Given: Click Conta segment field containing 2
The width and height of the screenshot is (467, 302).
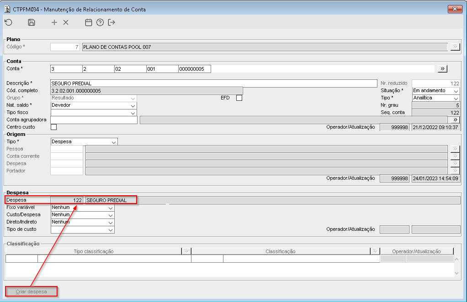Looking at the screenshot, I should pyautogui.click(x=98, y=69).
